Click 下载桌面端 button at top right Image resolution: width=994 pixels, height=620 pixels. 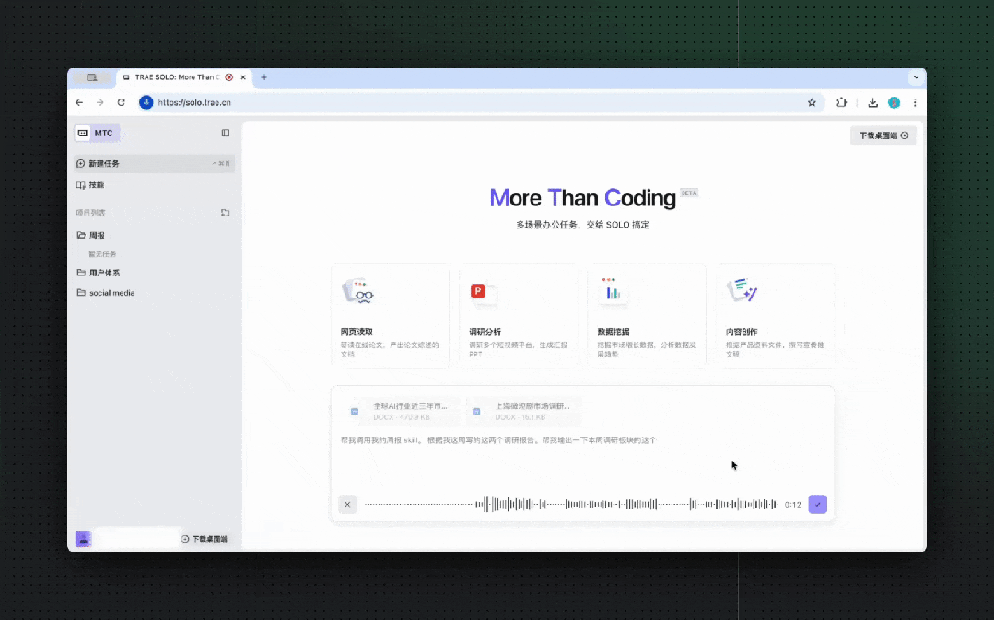tap(883, 135)
